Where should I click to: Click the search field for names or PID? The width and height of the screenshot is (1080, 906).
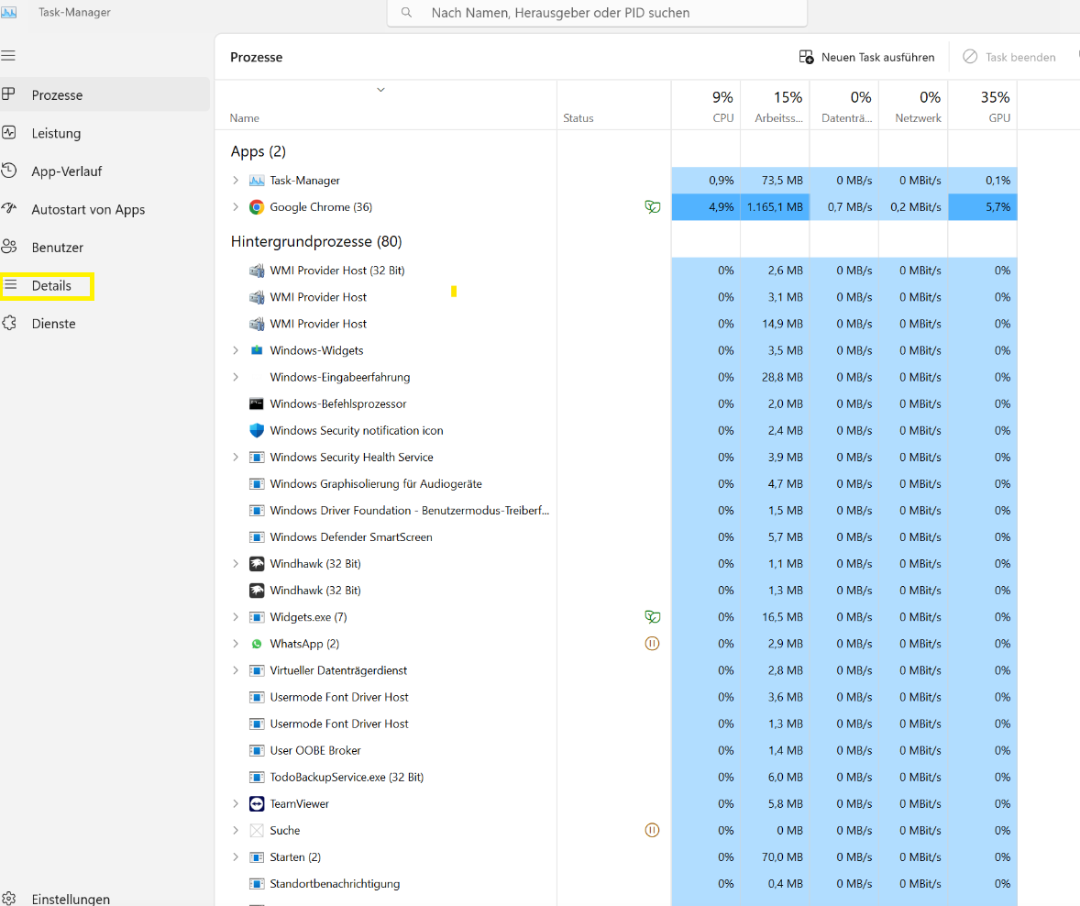pyautogui.click(x=597, y=13)
